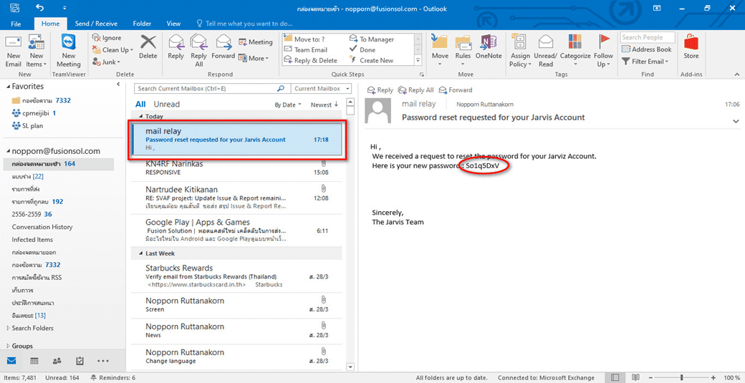Screen dimensions: 745x383
Task: Select the All messages filter
Action: point(140,105)
